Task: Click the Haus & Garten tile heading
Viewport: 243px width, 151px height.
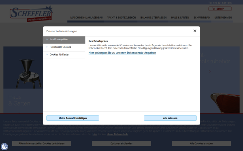Action: coord(19,100)
